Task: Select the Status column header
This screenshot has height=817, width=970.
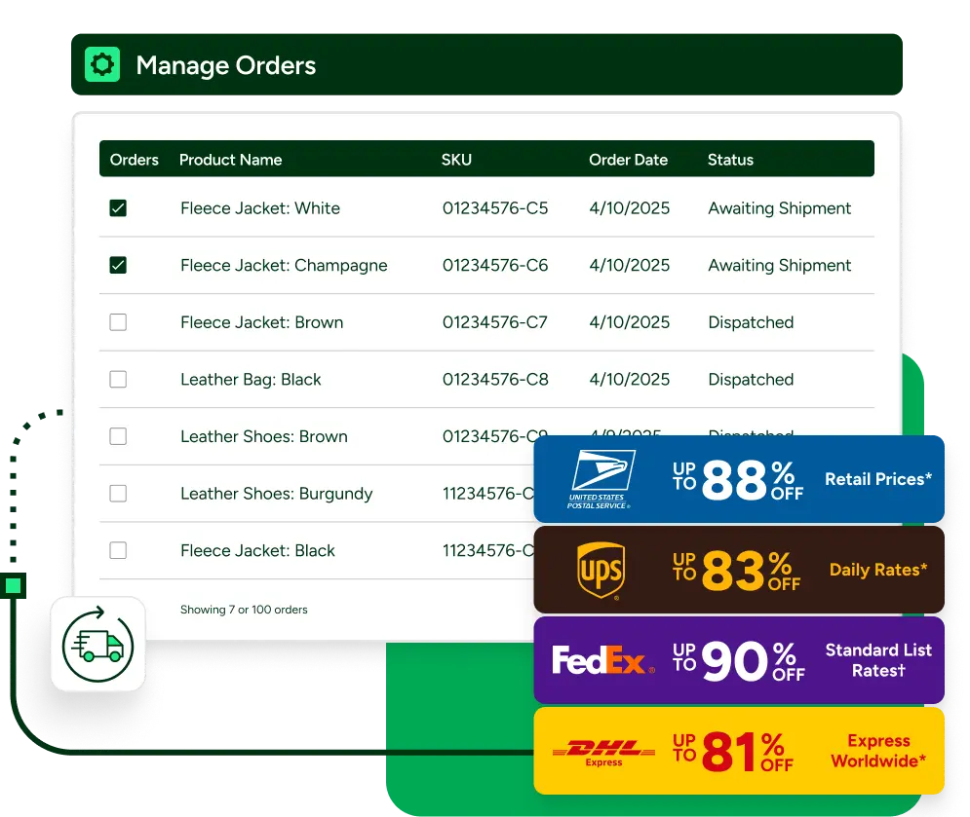Action: [730, 160]
